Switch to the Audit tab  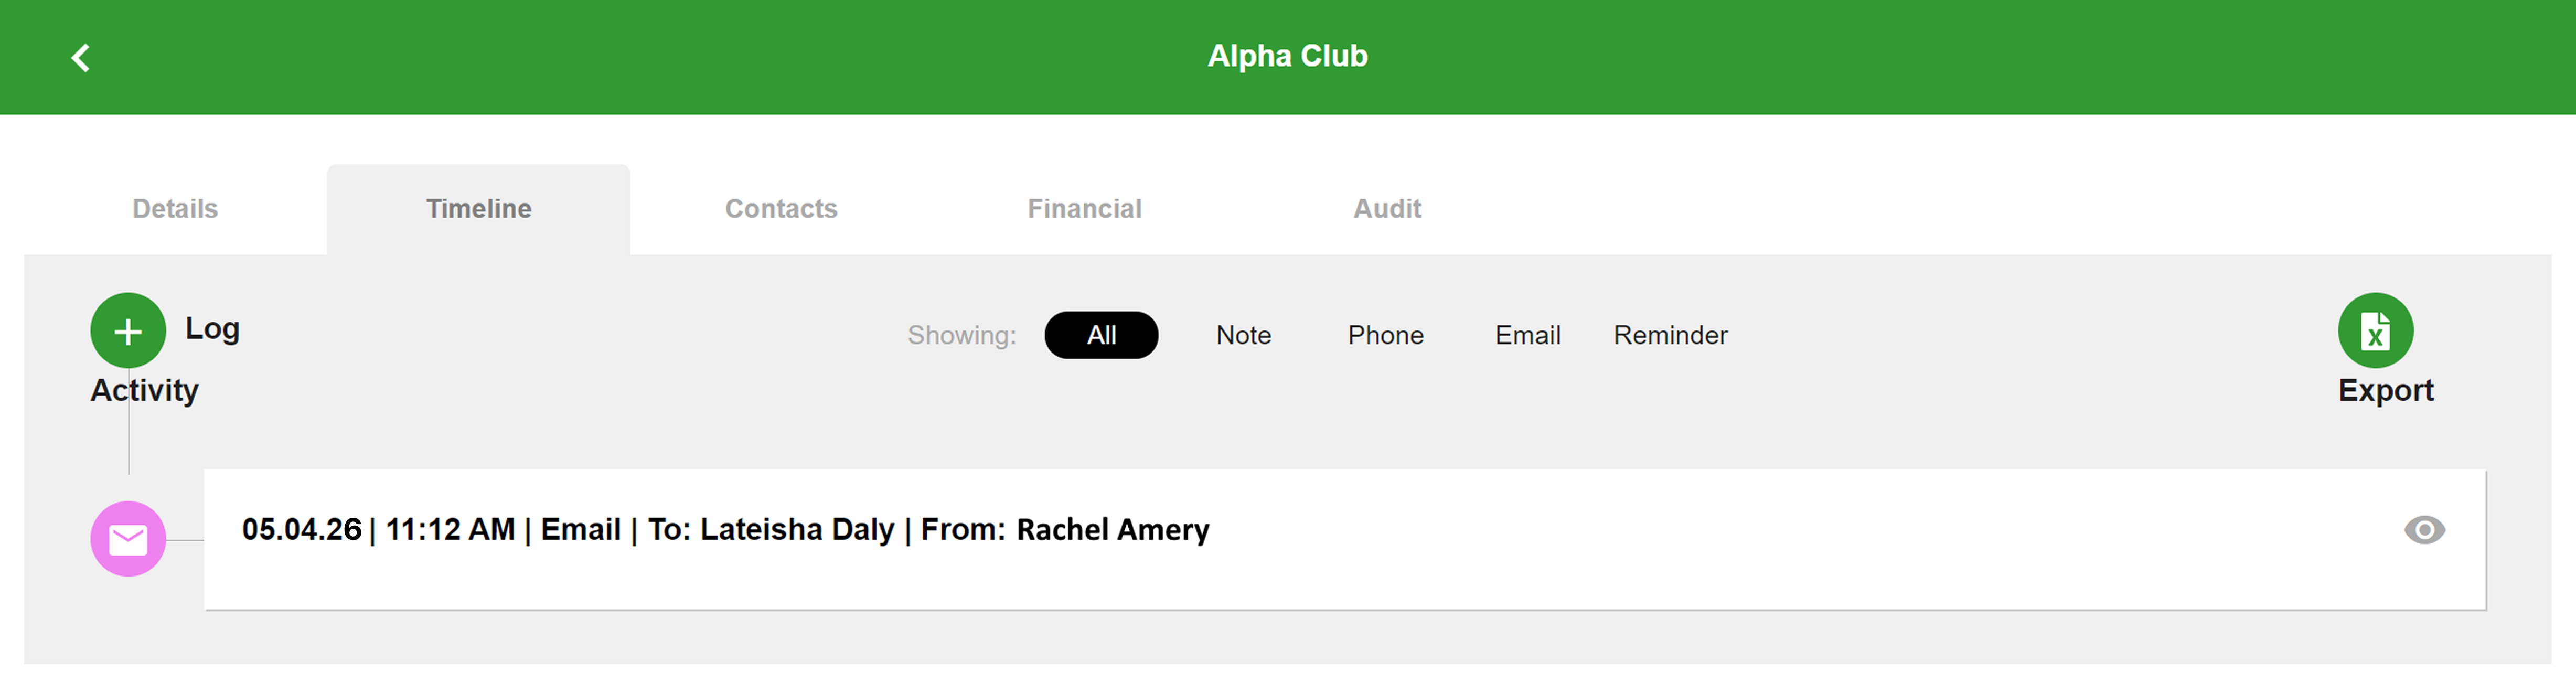coord(1387,209)
